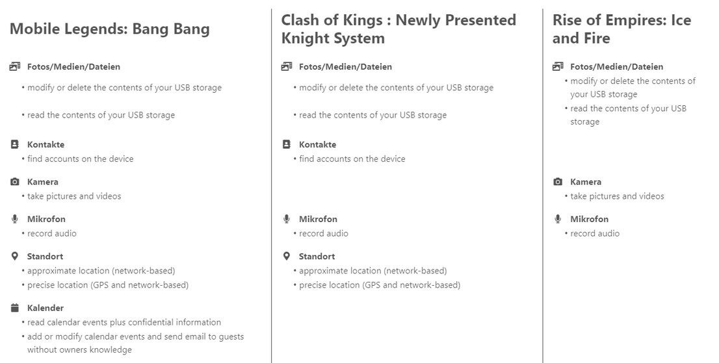Click the location pin icon under Clash of Kings
The image size is (719, 363).
click(x=287, y=257)
